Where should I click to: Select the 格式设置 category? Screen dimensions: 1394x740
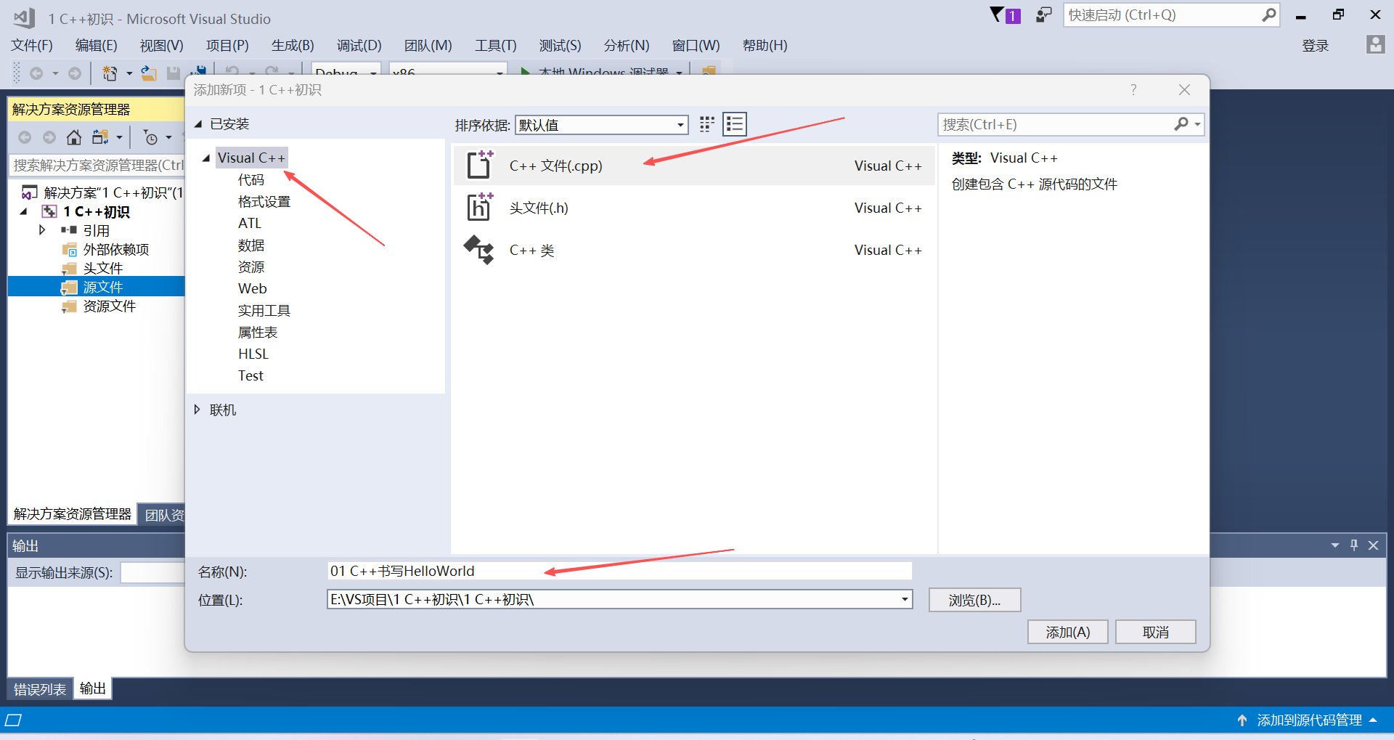264,201
